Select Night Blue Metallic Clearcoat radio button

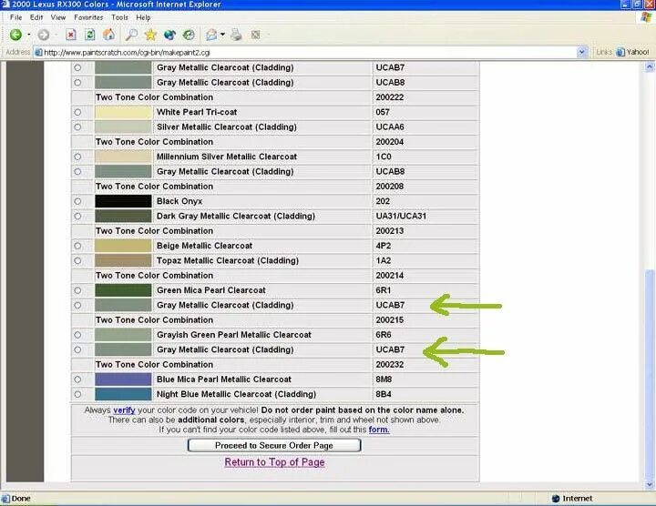(x=77, y=394)
